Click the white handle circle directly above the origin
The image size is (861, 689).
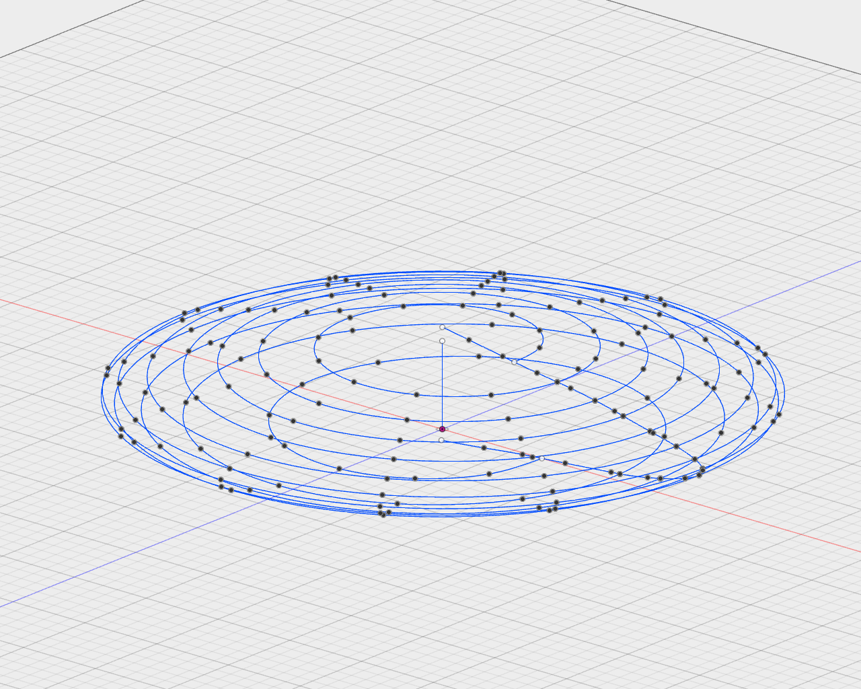pos(441,340)
